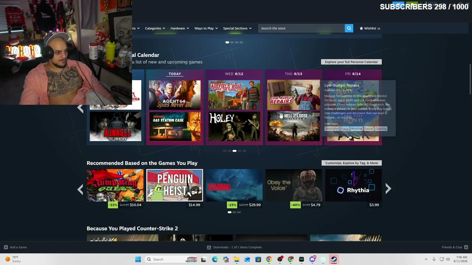Click the Cleaning user tag
Screen dimensions: 472x265
click(381, 128)
